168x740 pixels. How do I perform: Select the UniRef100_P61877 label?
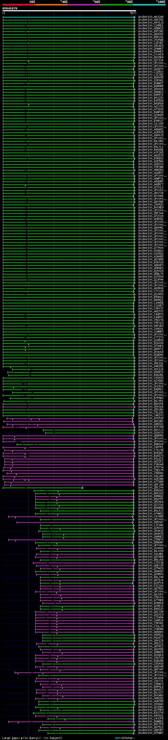[151, 638]
